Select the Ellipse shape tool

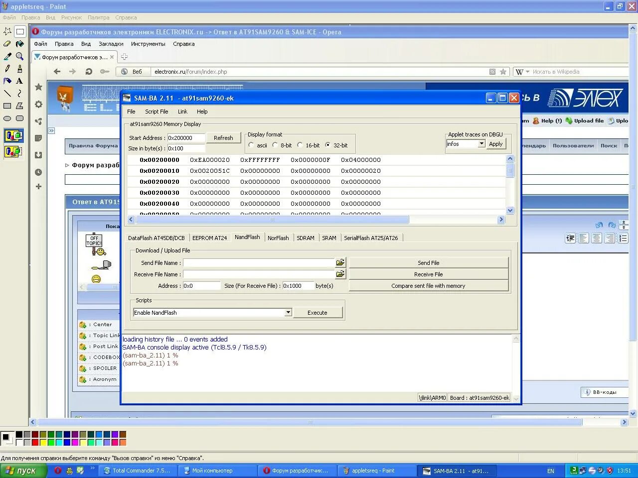click(x=7, y=118)
